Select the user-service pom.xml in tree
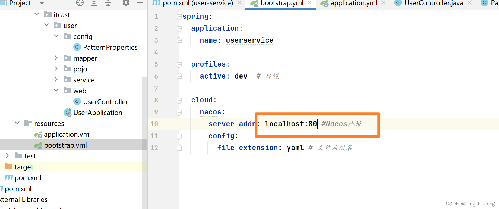 tap(28, 178)
